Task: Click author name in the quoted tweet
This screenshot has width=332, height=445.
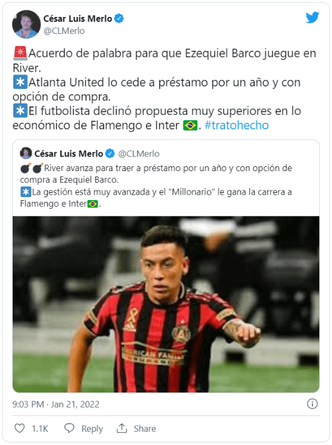Action: pos(69,154)
